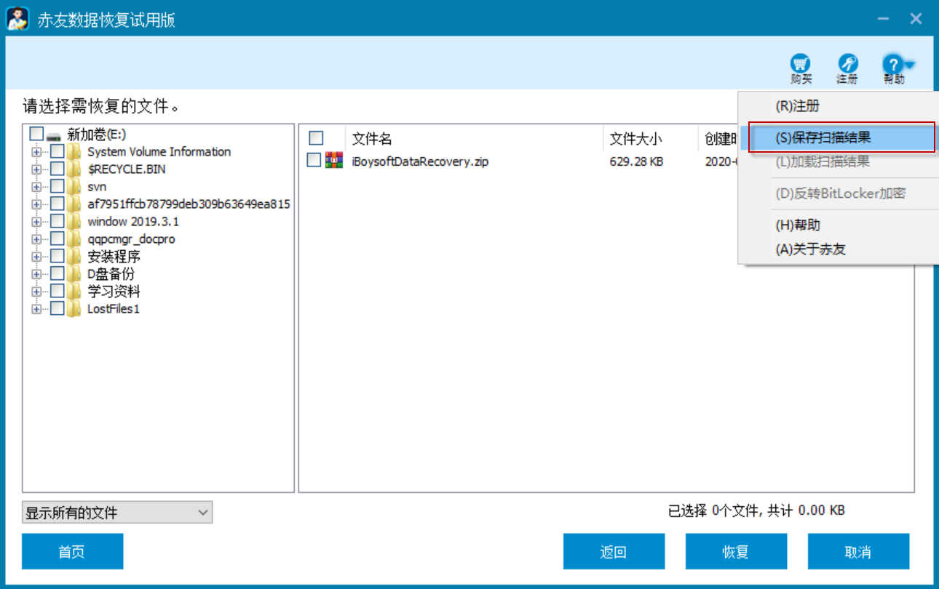
Task: Open the 显示所有的文件 filter dropdown
Action: (117, 513)
